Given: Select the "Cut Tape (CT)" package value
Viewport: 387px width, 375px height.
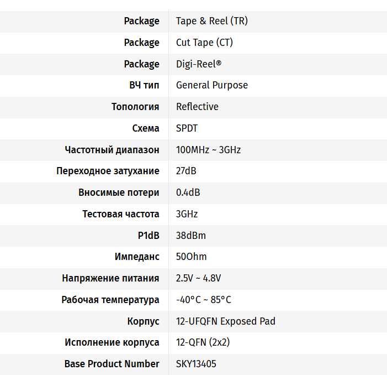Looking at the screenshot, I should 204,43.
